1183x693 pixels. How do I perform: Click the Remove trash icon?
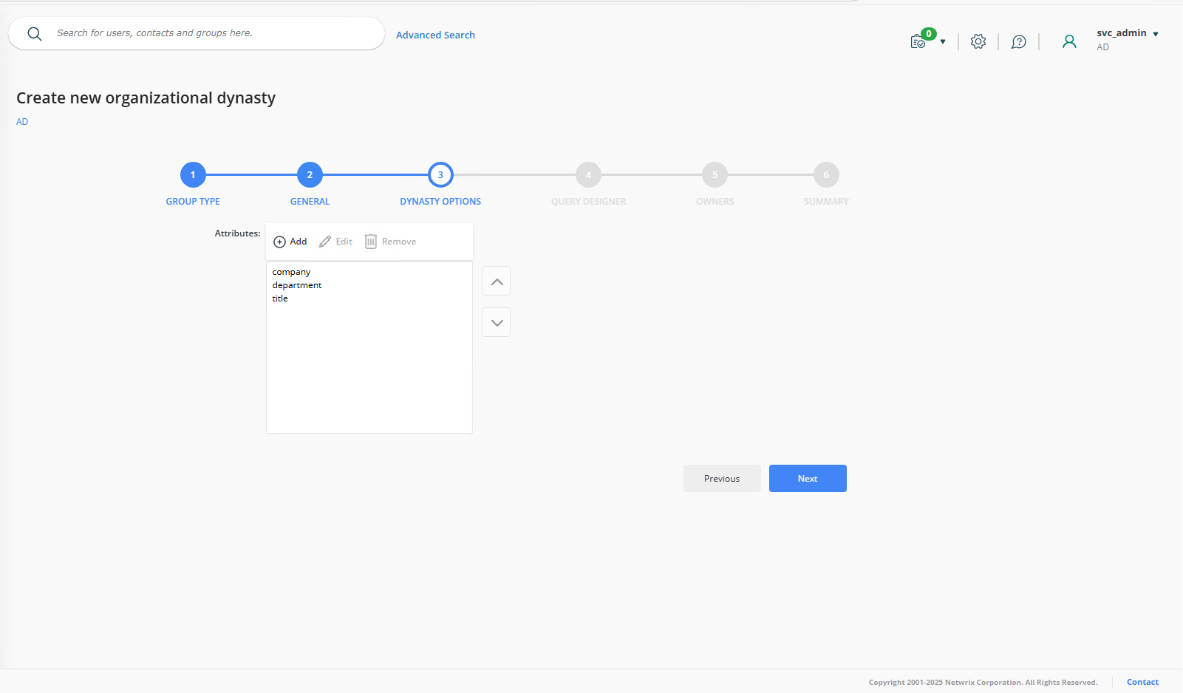click(371, 241)
